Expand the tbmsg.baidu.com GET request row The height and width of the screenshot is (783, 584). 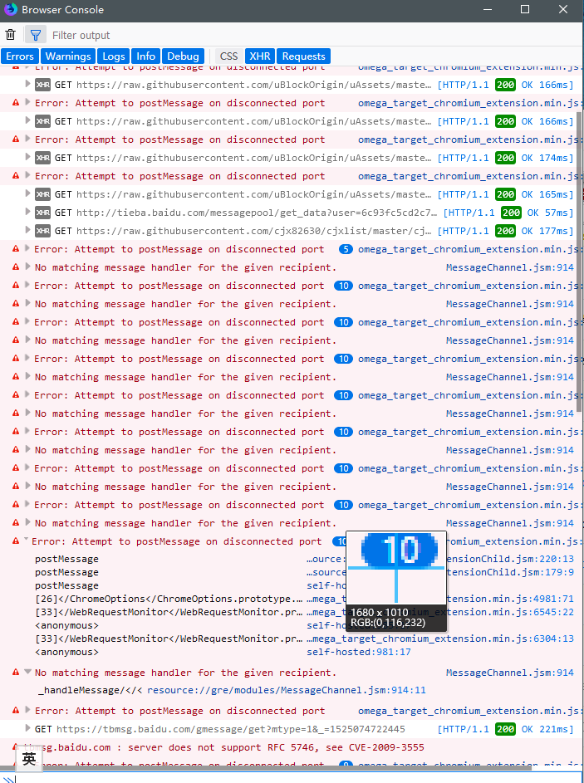pos(28,728)
